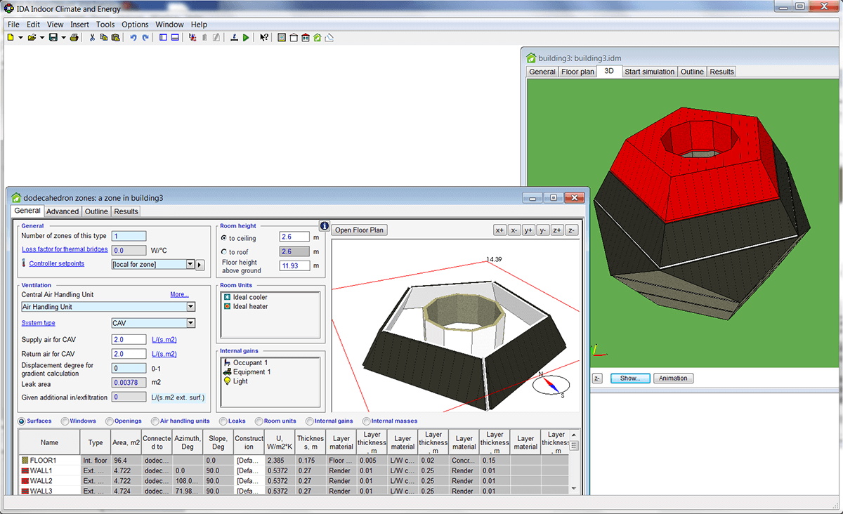Click the Open Floor Plan button
The height and width of the screenshot is (514, 843).
click(360, 230)
